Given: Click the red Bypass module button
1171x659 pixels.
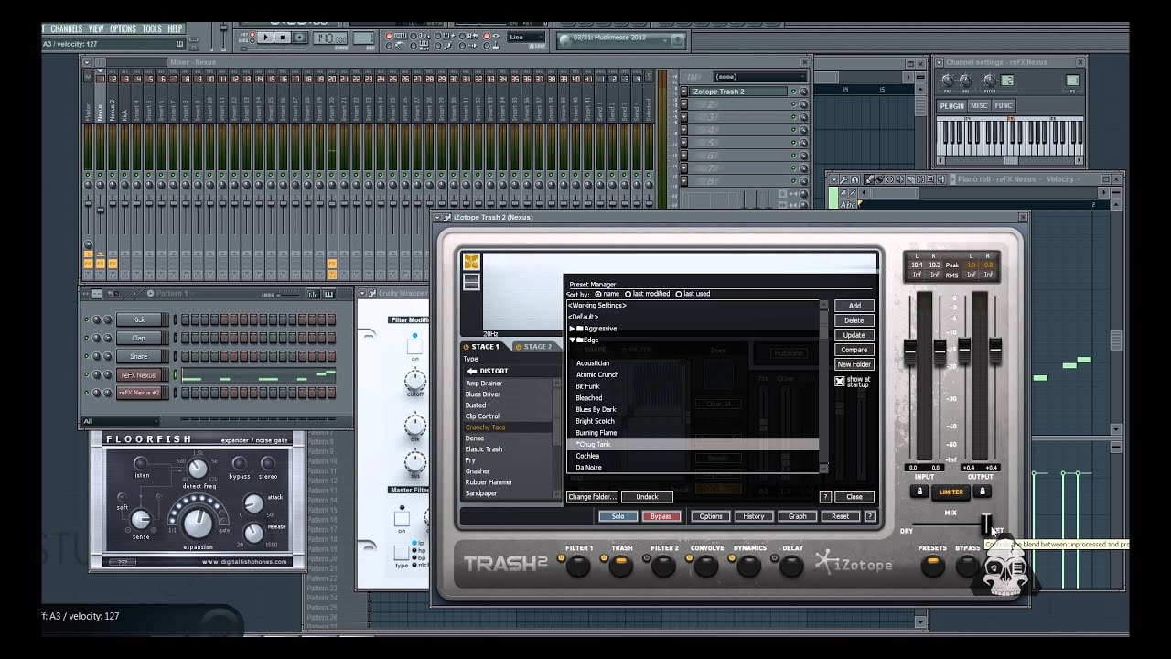Looking at the screenshot, I should coord(661,516).
